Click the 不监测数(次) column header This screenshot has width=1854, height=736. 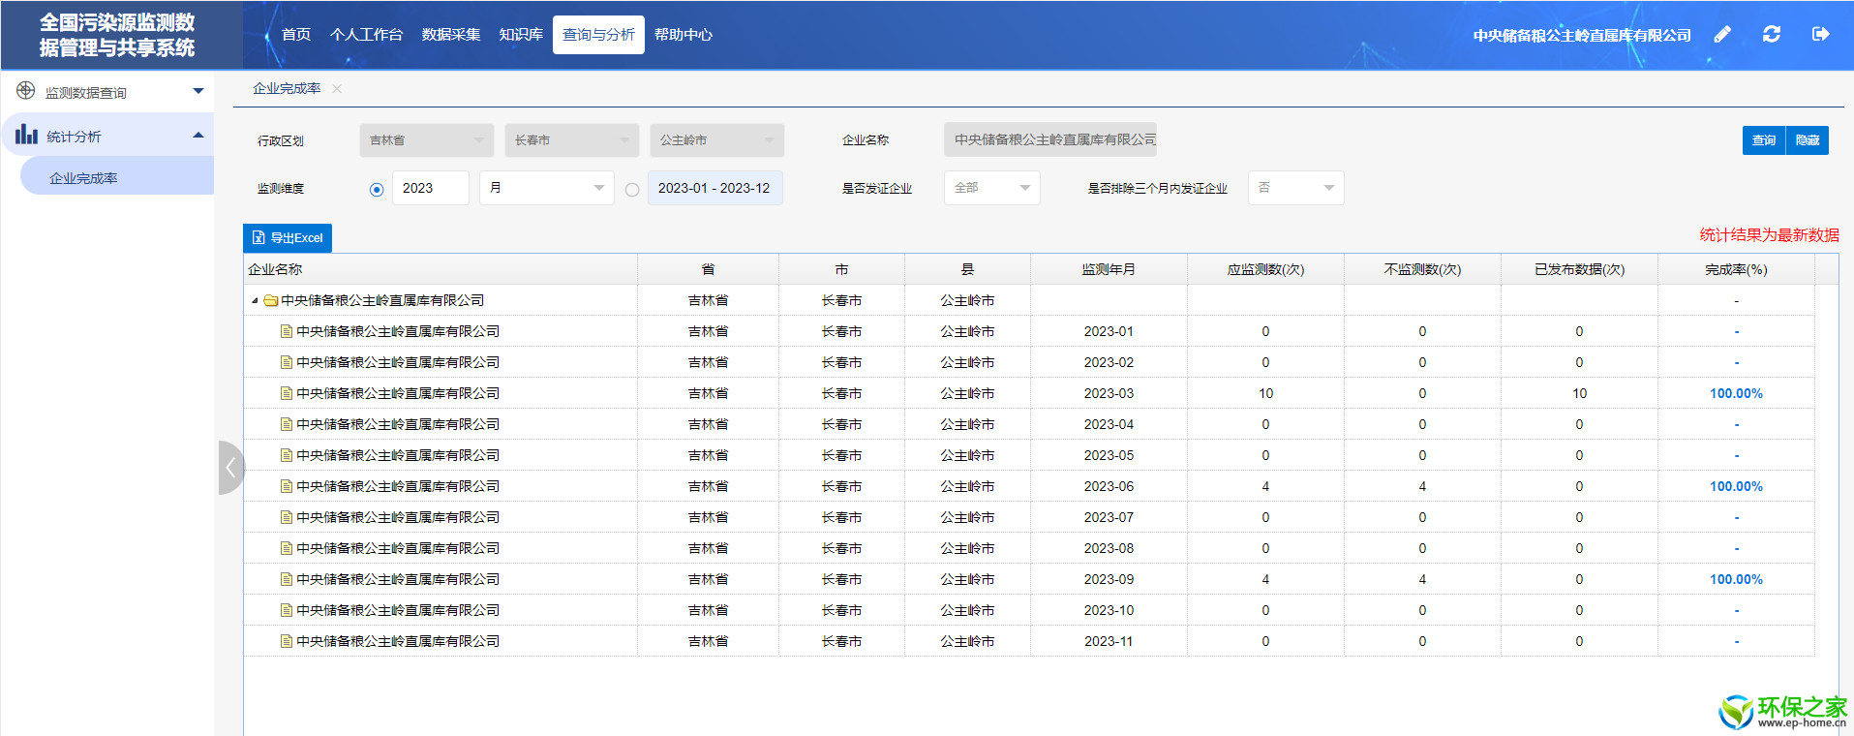(1422, 269)
